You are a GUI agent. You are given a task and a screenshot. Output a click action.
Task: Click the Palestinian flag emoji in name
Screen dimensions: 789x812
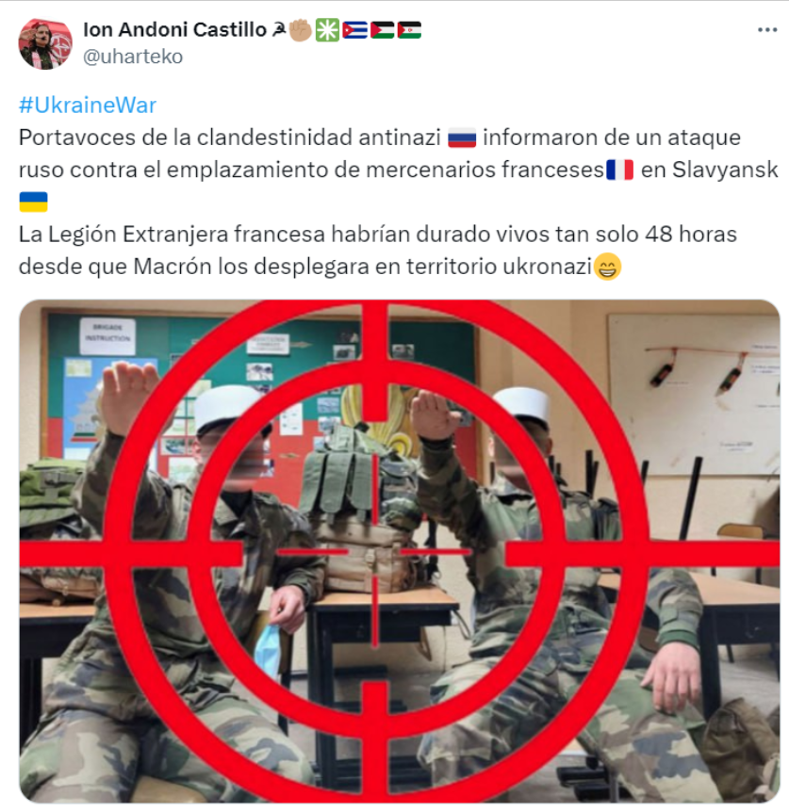coord(383,30)
